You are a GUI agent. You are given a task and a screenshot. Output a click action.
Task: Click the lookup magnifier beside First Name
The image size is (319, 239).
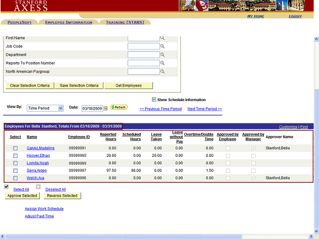162,38
